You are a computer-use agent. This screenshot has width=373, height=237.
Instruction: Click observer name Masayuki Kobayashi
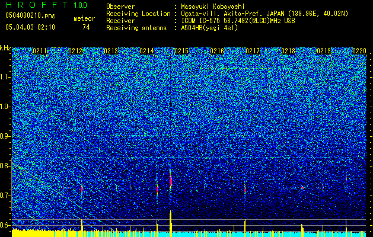213,7
